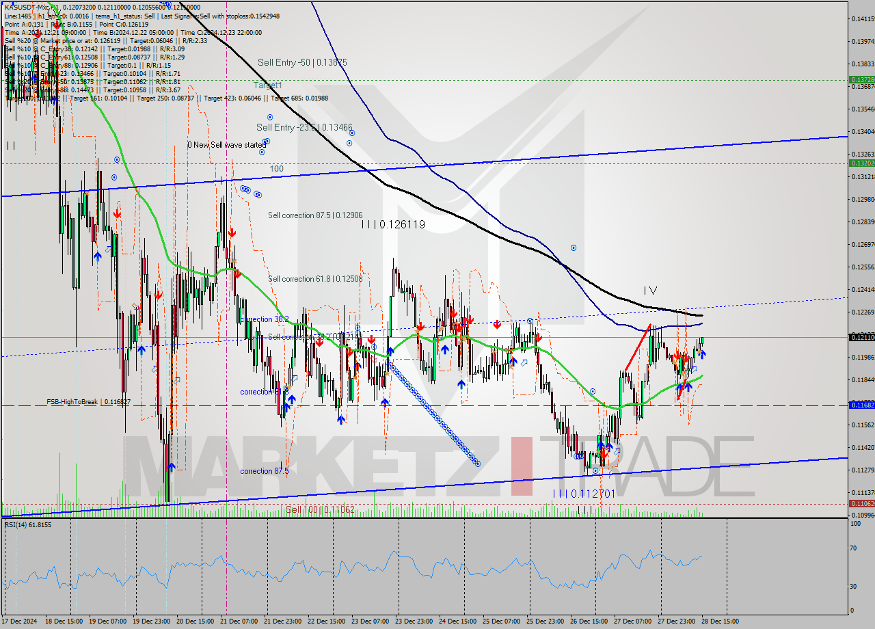Screen dimensions: 875x629
Task: Select 0.14112 on the price axis
Action: [x=862, y=18]
